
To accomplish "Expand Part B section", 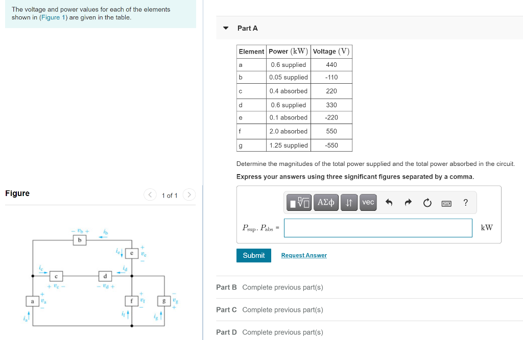I will pyautogui.click(x=226, y=287).
